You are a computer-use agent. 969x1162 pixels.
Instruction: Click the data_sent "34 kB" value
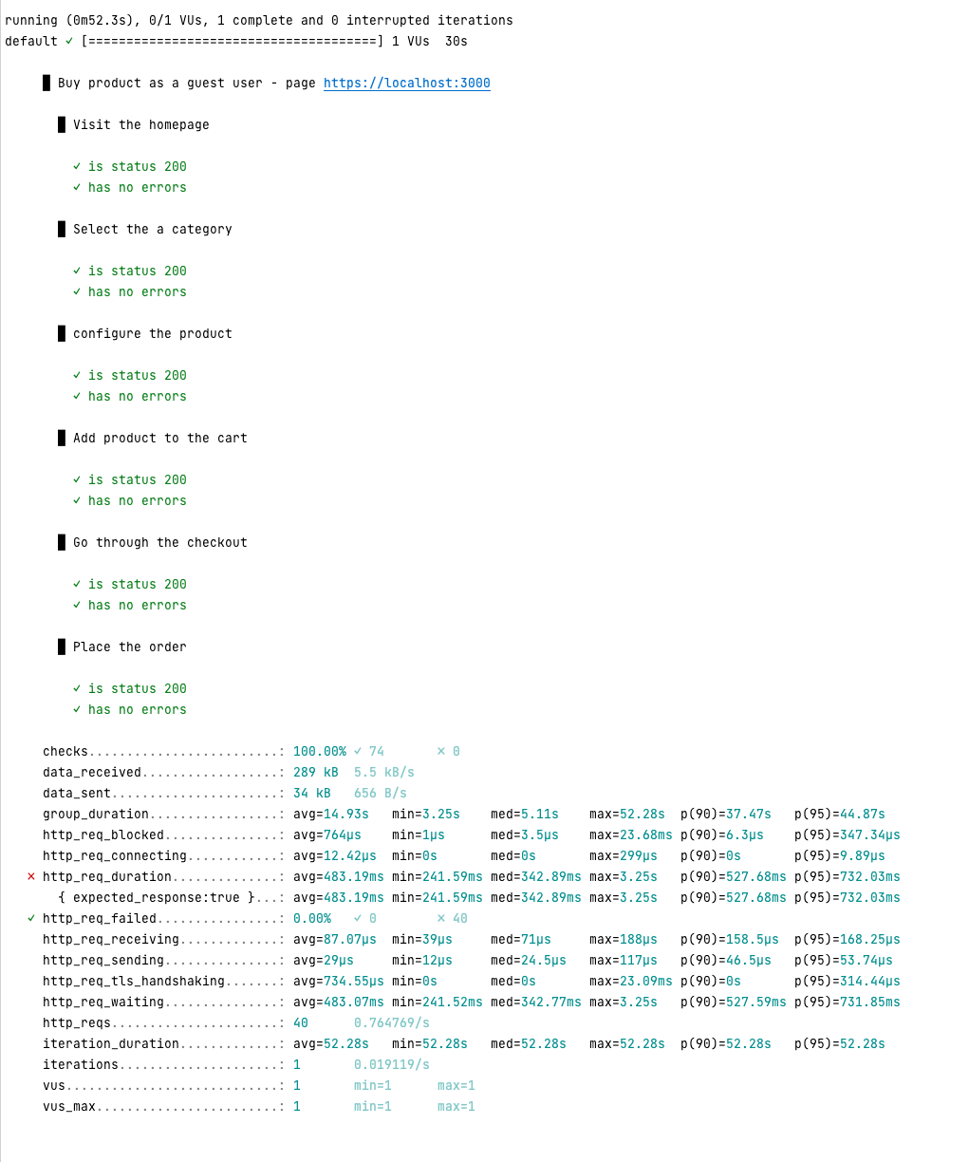click(x=311, y=793)
